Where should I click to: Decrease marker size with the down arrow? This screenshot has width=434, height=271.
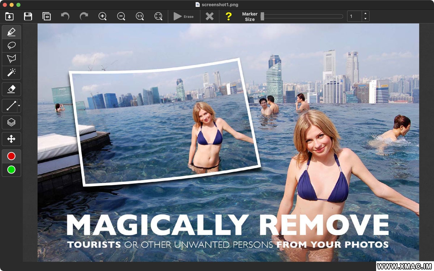click(366, 19)
